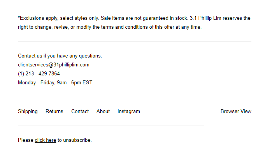Click the (1) 213 - 429-7864 phone number
This screenshot has width=265, height=150.
39,74
